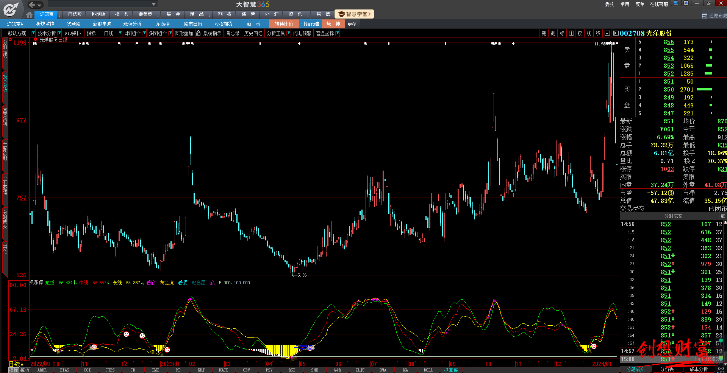Click the 权 adjustment icon
The width and height of the screenshot is (727, 373).
click(x=580, y=33)
